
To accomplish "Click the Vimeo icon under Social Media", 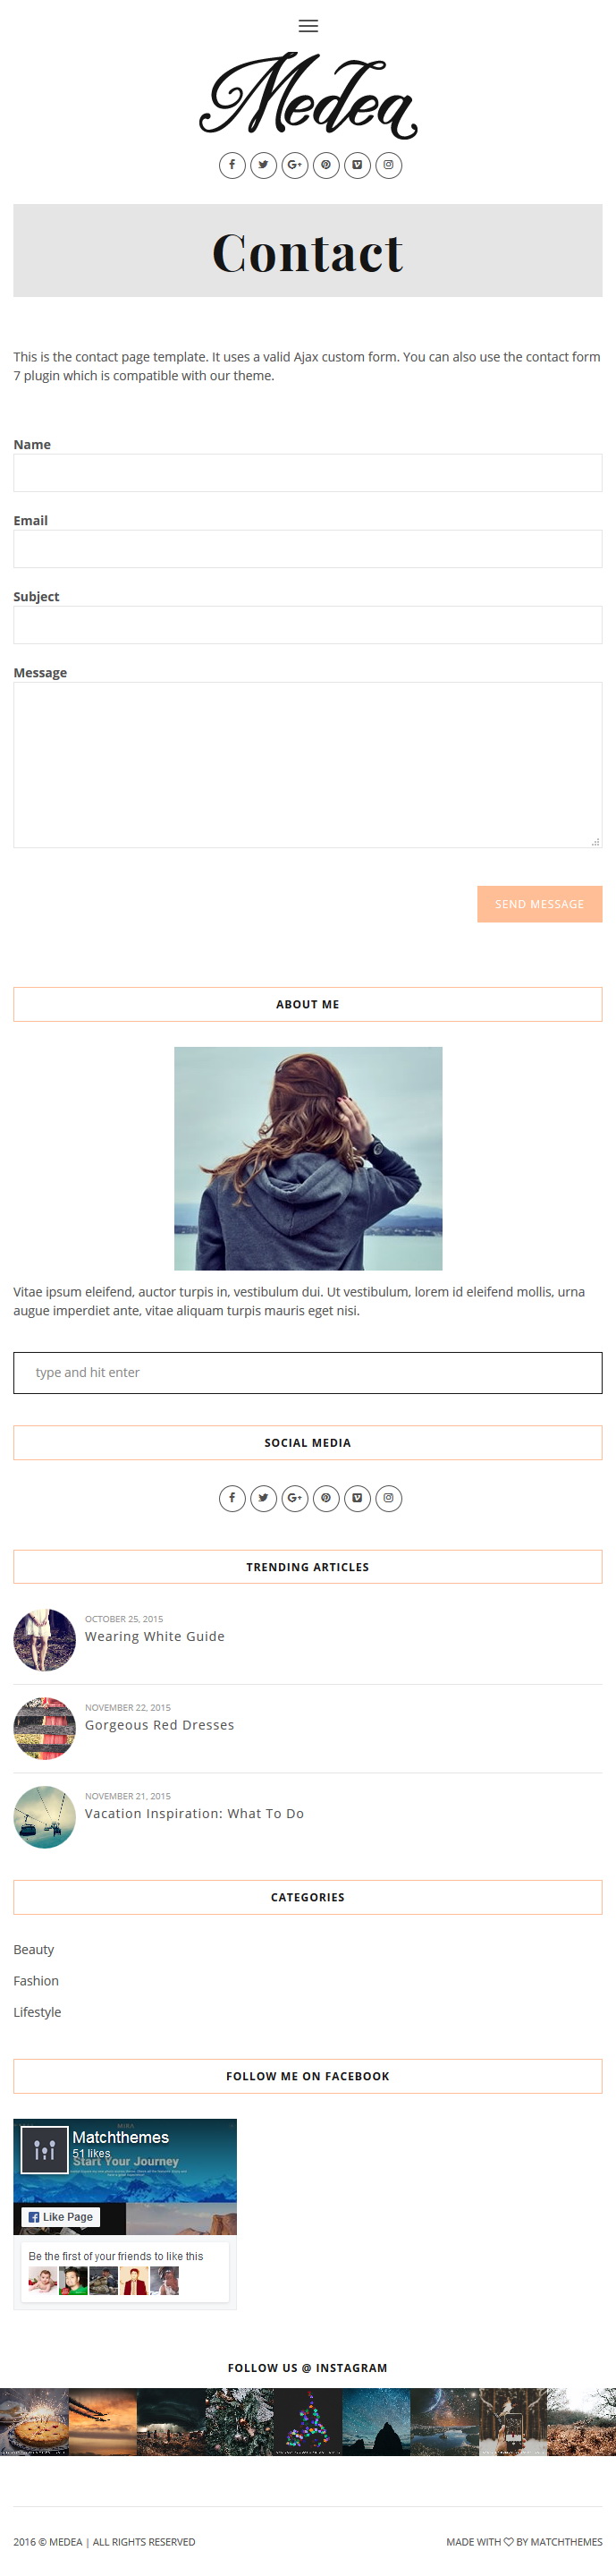I will (x=357, y=1498).
